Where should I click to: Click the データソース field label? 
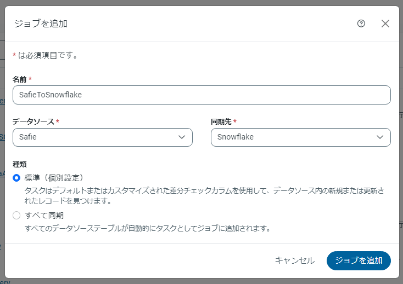33,121
